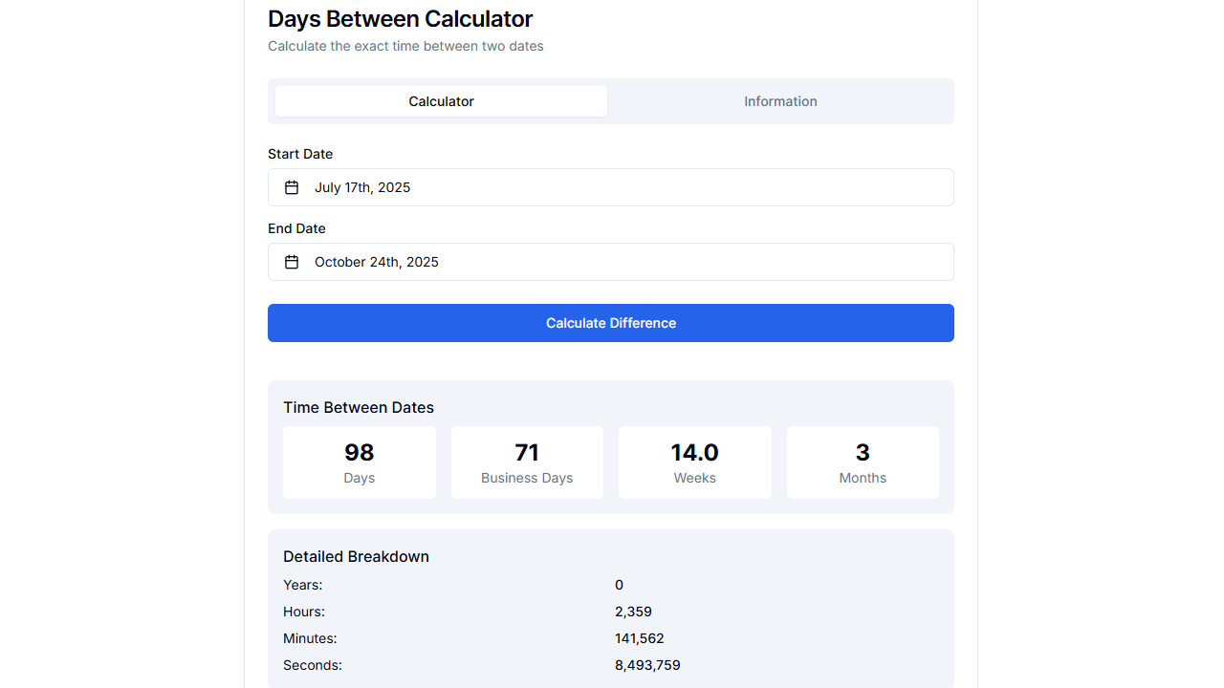Select the Minutes value 141,562
This screenshot has width=1224, height=688.
tap(639, 638)
